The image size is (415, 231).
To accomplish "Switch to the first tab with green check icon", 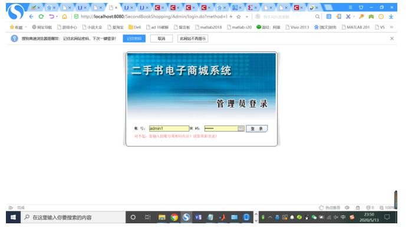I will 35,8.
